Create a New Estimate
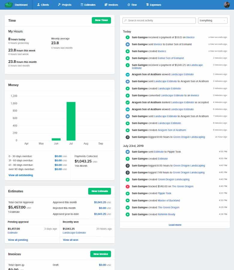234x270 pixels. tap(100, 191)
